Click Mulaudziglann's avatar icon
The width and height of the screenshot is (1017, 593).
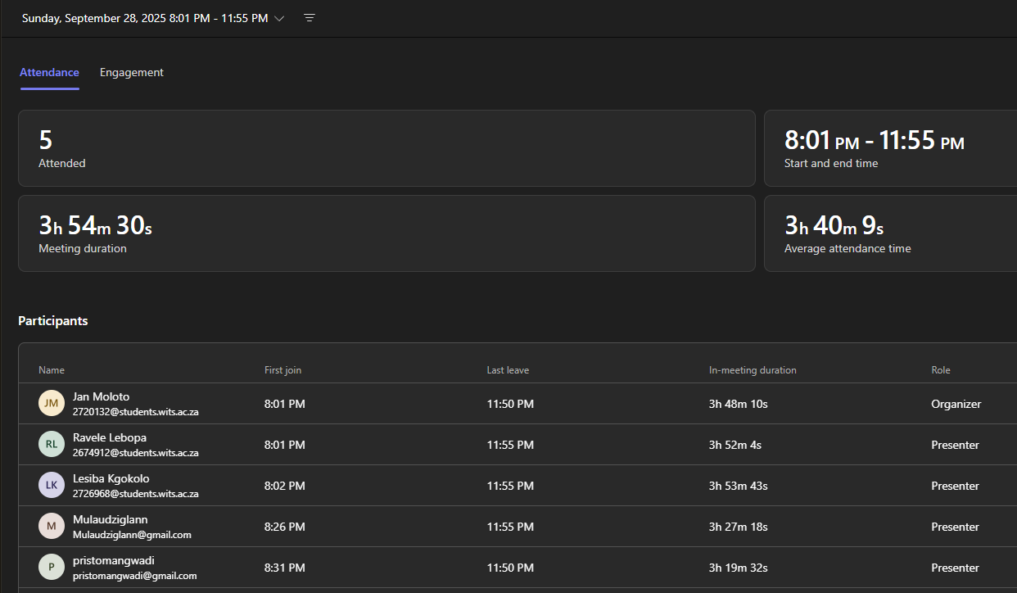52,526
